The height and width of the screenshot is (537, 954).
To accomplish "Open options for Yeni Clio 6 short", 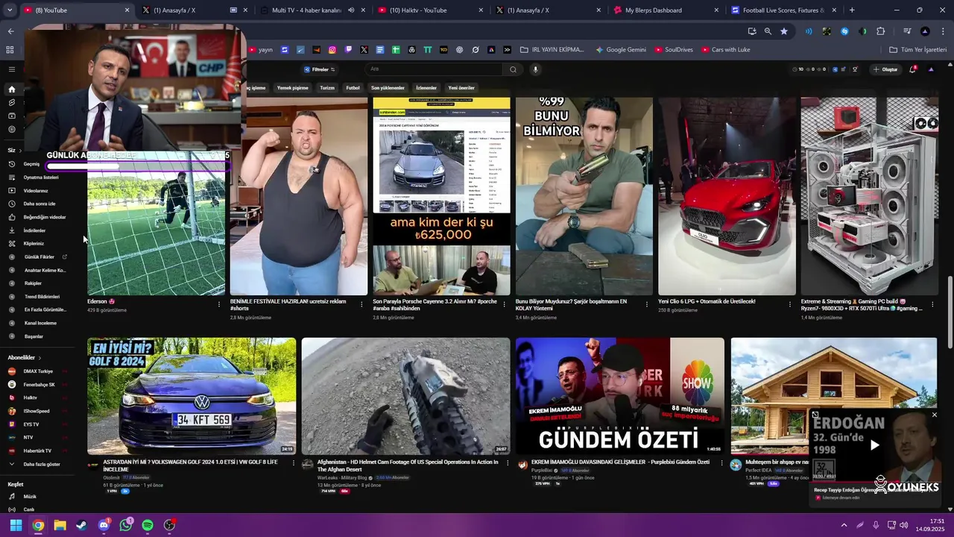I will tap(790, 304).
